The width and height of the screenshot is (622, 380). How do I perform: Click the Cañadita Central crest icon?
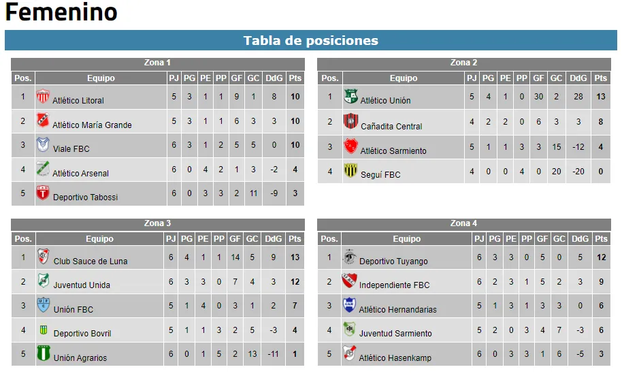coord(350,122)
